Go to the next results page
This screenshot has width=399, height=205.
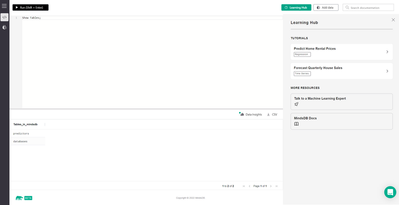click(x=271, y=186)
